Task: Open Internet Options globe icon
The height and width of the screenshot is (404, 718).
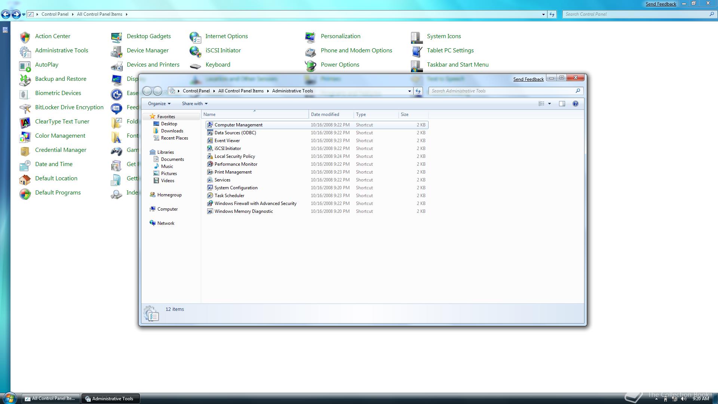Action: pyautogui.click(x=195, y=37)
